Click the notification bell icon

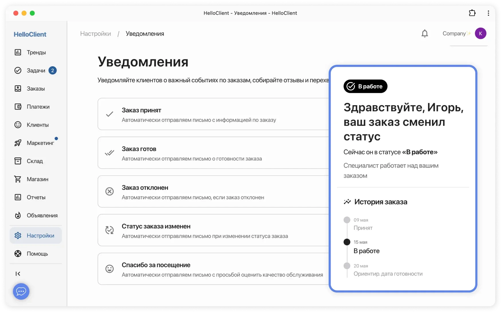pos(425,33)
